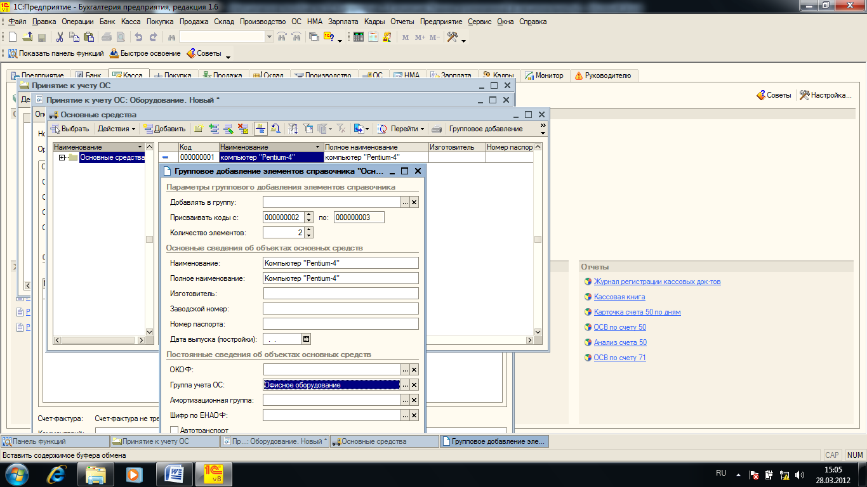Increase the Присваивать коды с value
The image size is (867, 487).
tap(308, 214)
